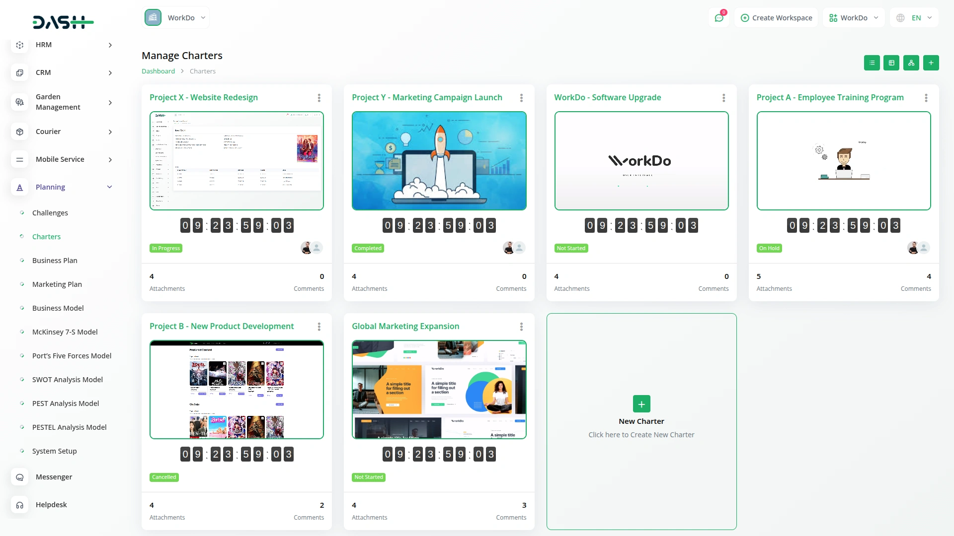This screenshot has height=536, width=954.
Task: Click green plus icon in page header
Action: (931, 63)
